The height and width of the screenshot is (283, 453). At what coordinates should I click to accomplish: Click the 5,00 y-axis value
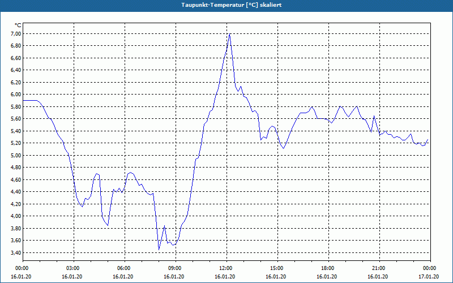pos(17,155)
